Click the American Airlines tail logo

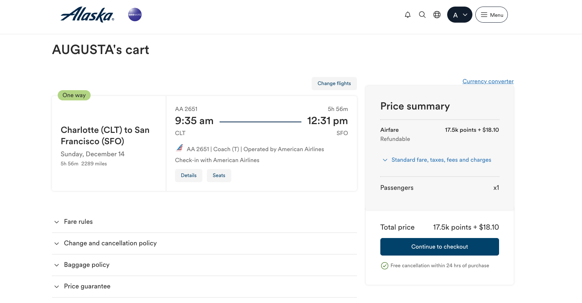pos(180,148)
